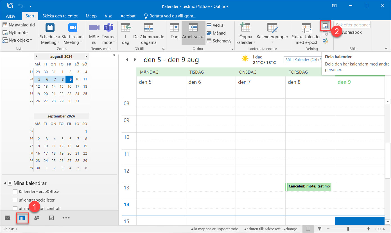Toggle the Mina kalendrar group checkbox

[10, 183]
